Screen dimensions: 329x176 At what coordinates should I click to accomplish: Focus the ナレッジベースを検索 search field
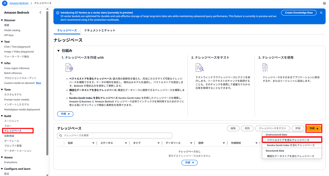tap(115, 135)
